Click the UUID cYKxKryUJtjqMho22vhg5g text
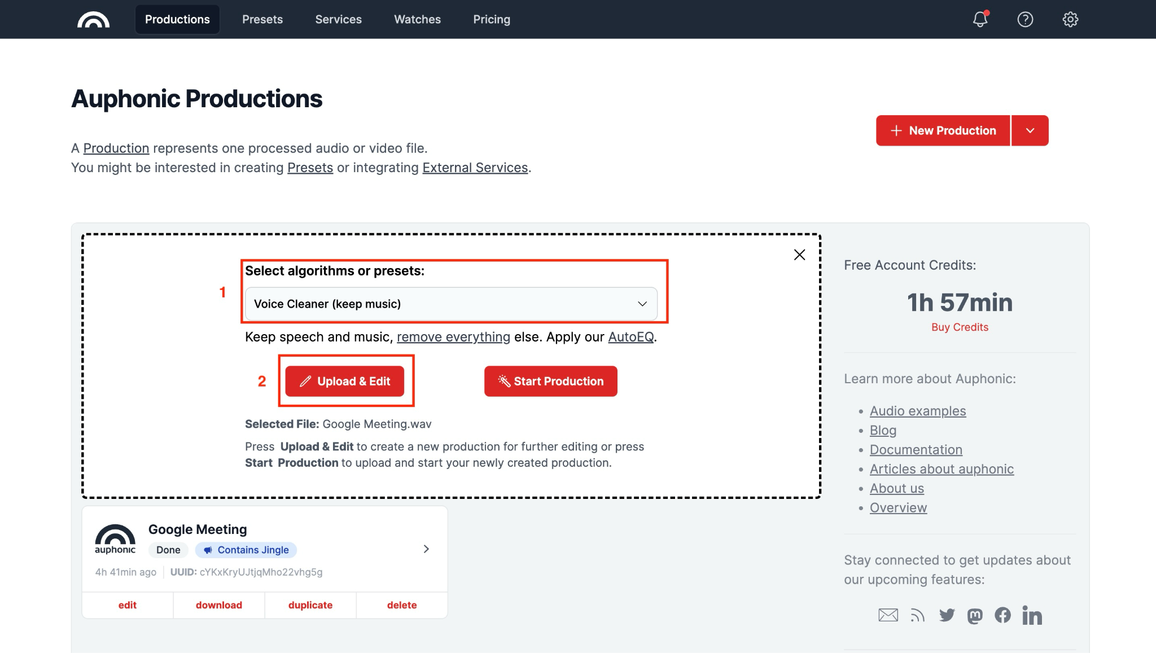 point(246,572)
